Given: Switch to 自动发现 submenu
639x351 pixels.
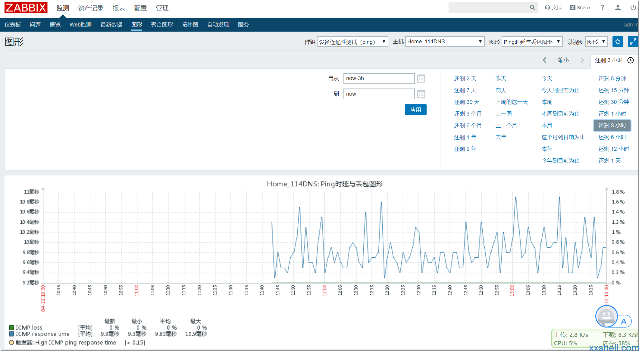Looking at the screenshot, I should click(x=218, y=25).
